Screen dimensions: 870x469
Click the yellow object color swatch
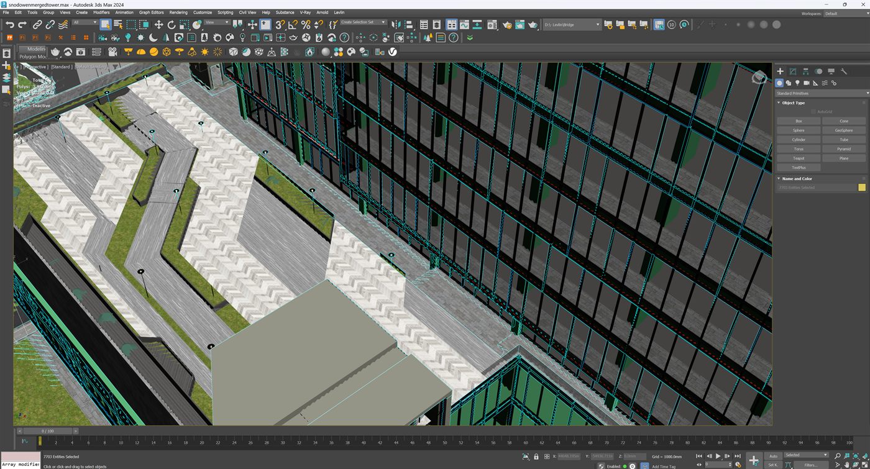click(862, 188)
